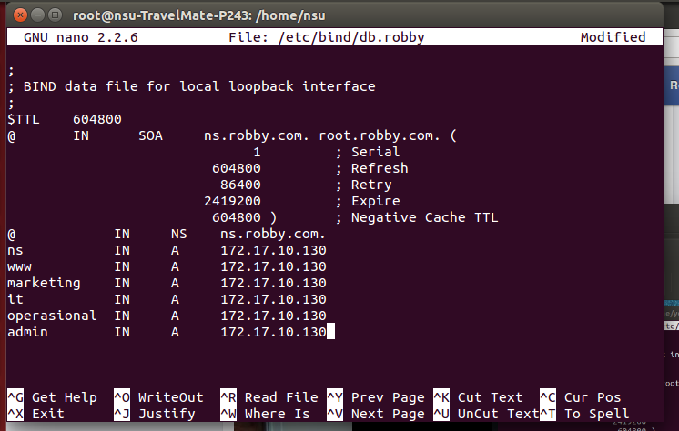Click the Modified status in the header
This screenshot has width=679, height=431.
tap(613, 37)
